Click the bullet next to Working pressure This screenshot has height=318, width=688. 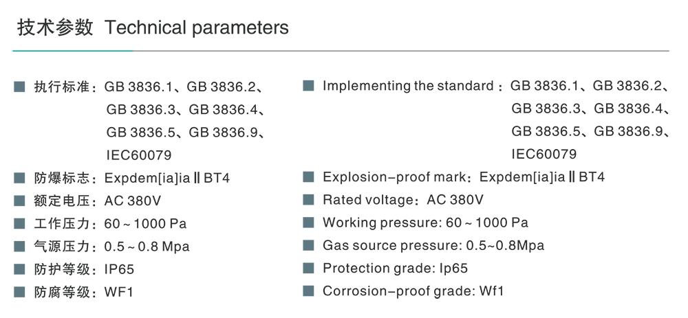pos(308,223)
